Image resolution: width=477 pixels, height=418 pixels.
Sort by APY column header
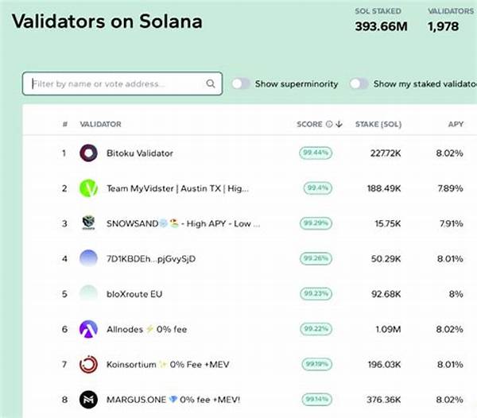[456, 124]
